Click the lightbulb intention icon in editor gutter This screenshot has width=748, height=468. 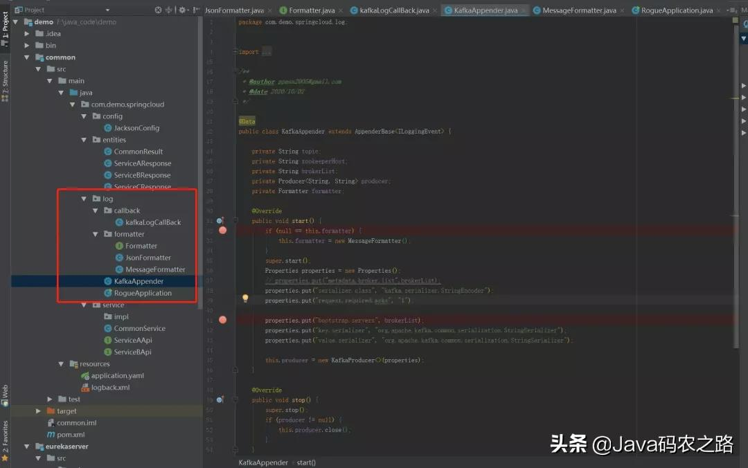click(244, 298)
